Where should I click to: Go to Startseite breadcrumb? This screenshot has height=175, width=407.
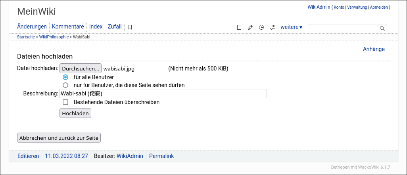(26, 37)
